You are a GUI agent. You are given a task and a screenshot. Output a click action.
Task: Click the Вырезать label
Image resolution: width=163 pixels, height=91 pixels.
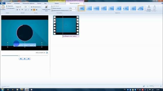[x=10, y=6]
